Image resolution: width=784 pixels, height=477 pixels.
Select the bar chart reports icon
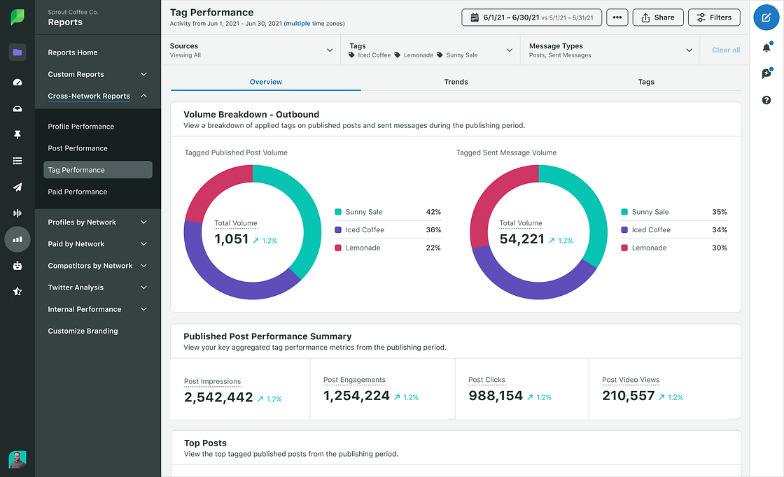click(17, 239)
